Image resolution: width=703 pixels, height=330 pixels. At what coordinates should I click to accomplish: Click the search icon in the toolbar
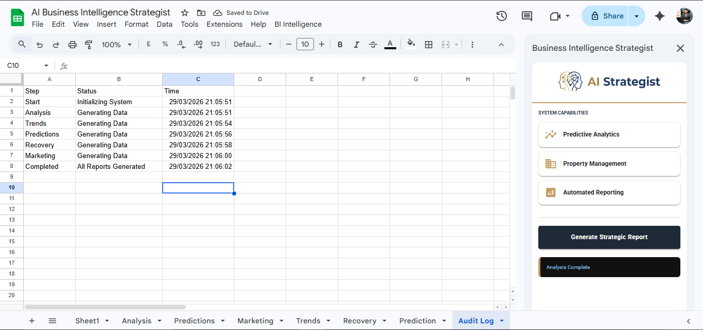[x=22, y=44]
